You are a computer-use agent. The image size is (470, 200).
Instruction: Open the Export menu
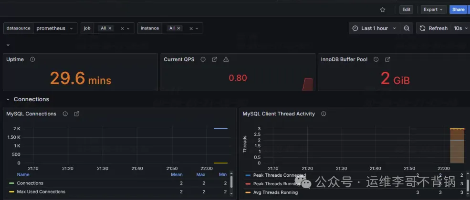point(433,10)
